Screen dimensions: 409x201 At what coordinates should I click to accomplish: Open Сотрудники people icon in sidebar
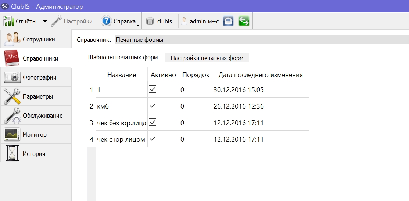point(12,39)
